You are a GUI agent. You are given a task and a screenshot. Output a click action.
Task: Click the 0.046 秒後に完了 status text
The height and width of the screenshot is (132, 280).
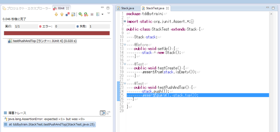tap(15, 19)
